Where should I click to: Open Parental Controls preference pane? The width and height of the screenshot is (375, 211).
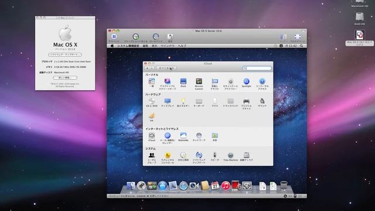[x=168, y=158]
